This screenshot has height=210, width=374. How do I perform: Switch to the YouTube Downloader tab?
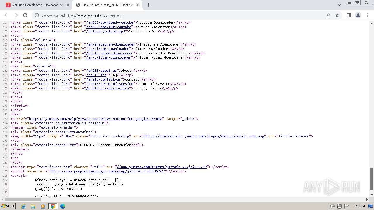pyautogui.click(x=37, y=5)
